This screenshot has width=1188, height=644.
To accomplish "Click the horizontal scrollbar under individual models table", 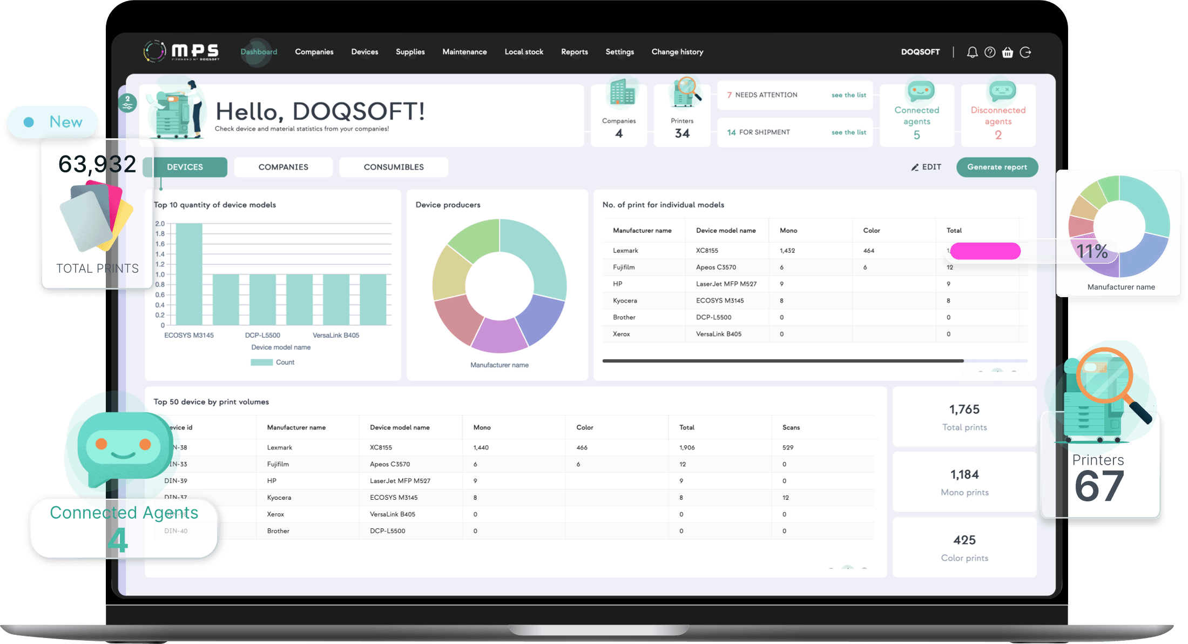I will click(x=783, y=360).
